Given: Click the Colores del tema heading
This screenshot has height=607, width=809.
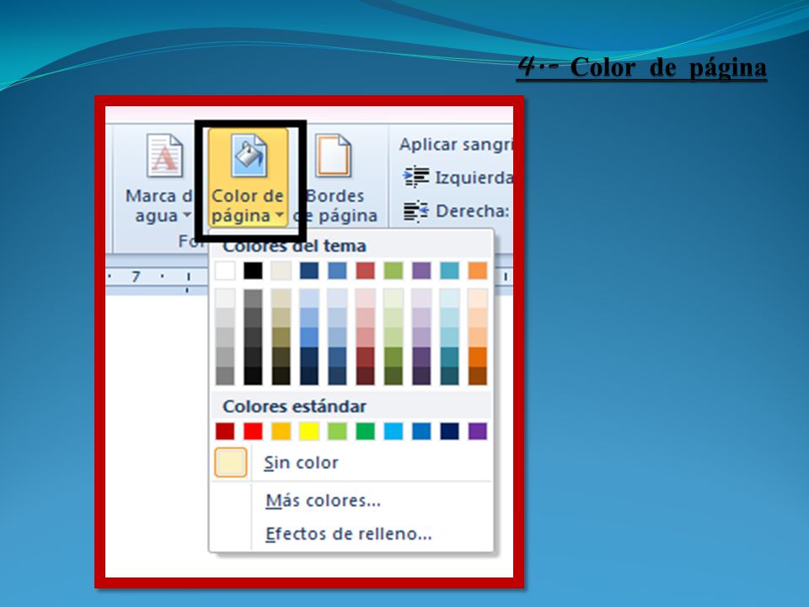Looking at the screenshot, I should pyautogui.click(x=294, y=246).
